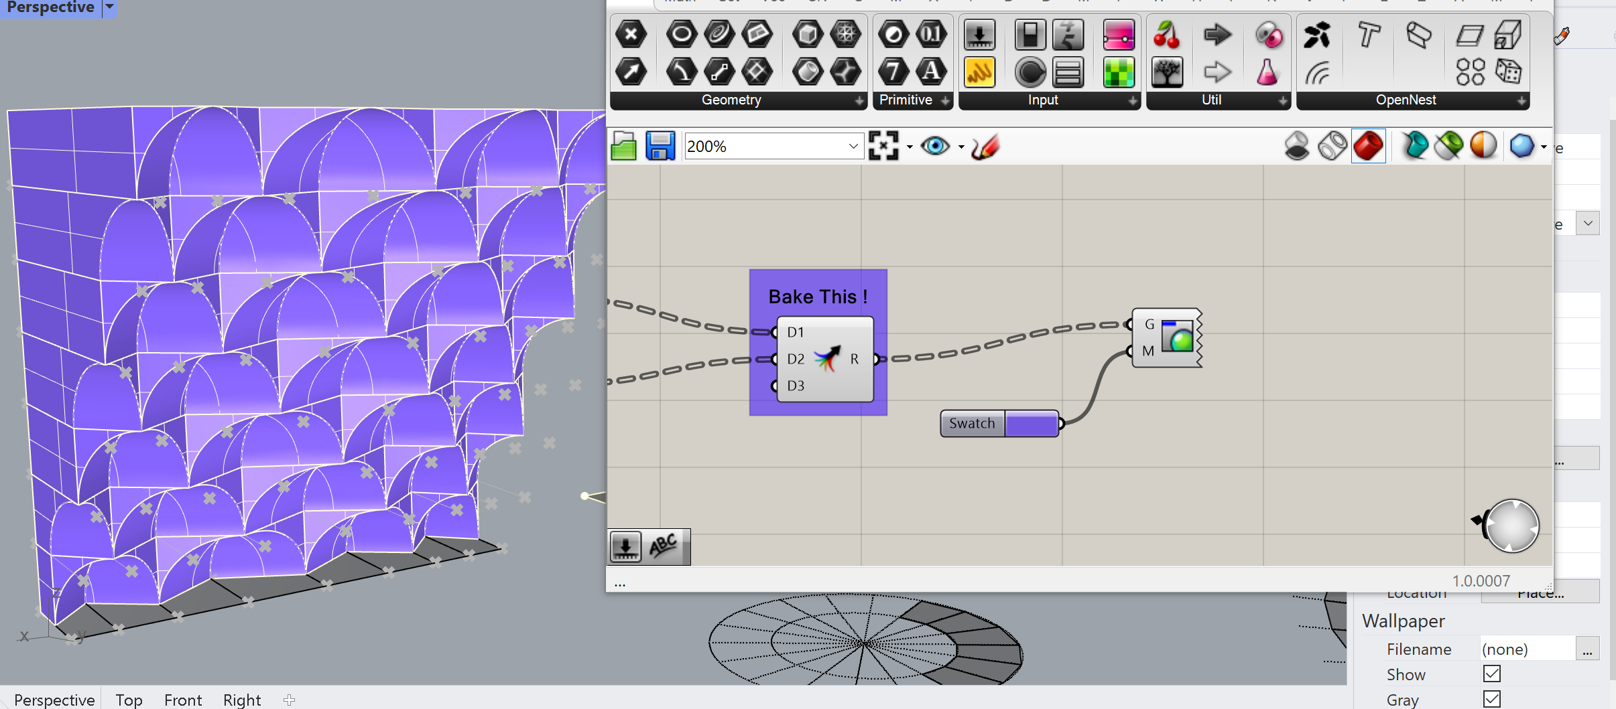
Task: Click the browse button next to Filename
Action: coord(1587,649)
